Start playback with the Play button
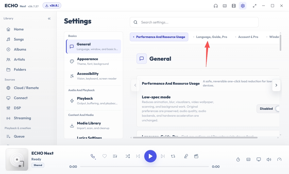289x174 pixels. click(150, 156)
